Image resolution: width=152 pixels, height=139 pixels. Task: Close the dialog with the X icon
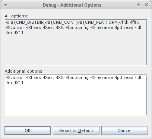click(146, 5)
